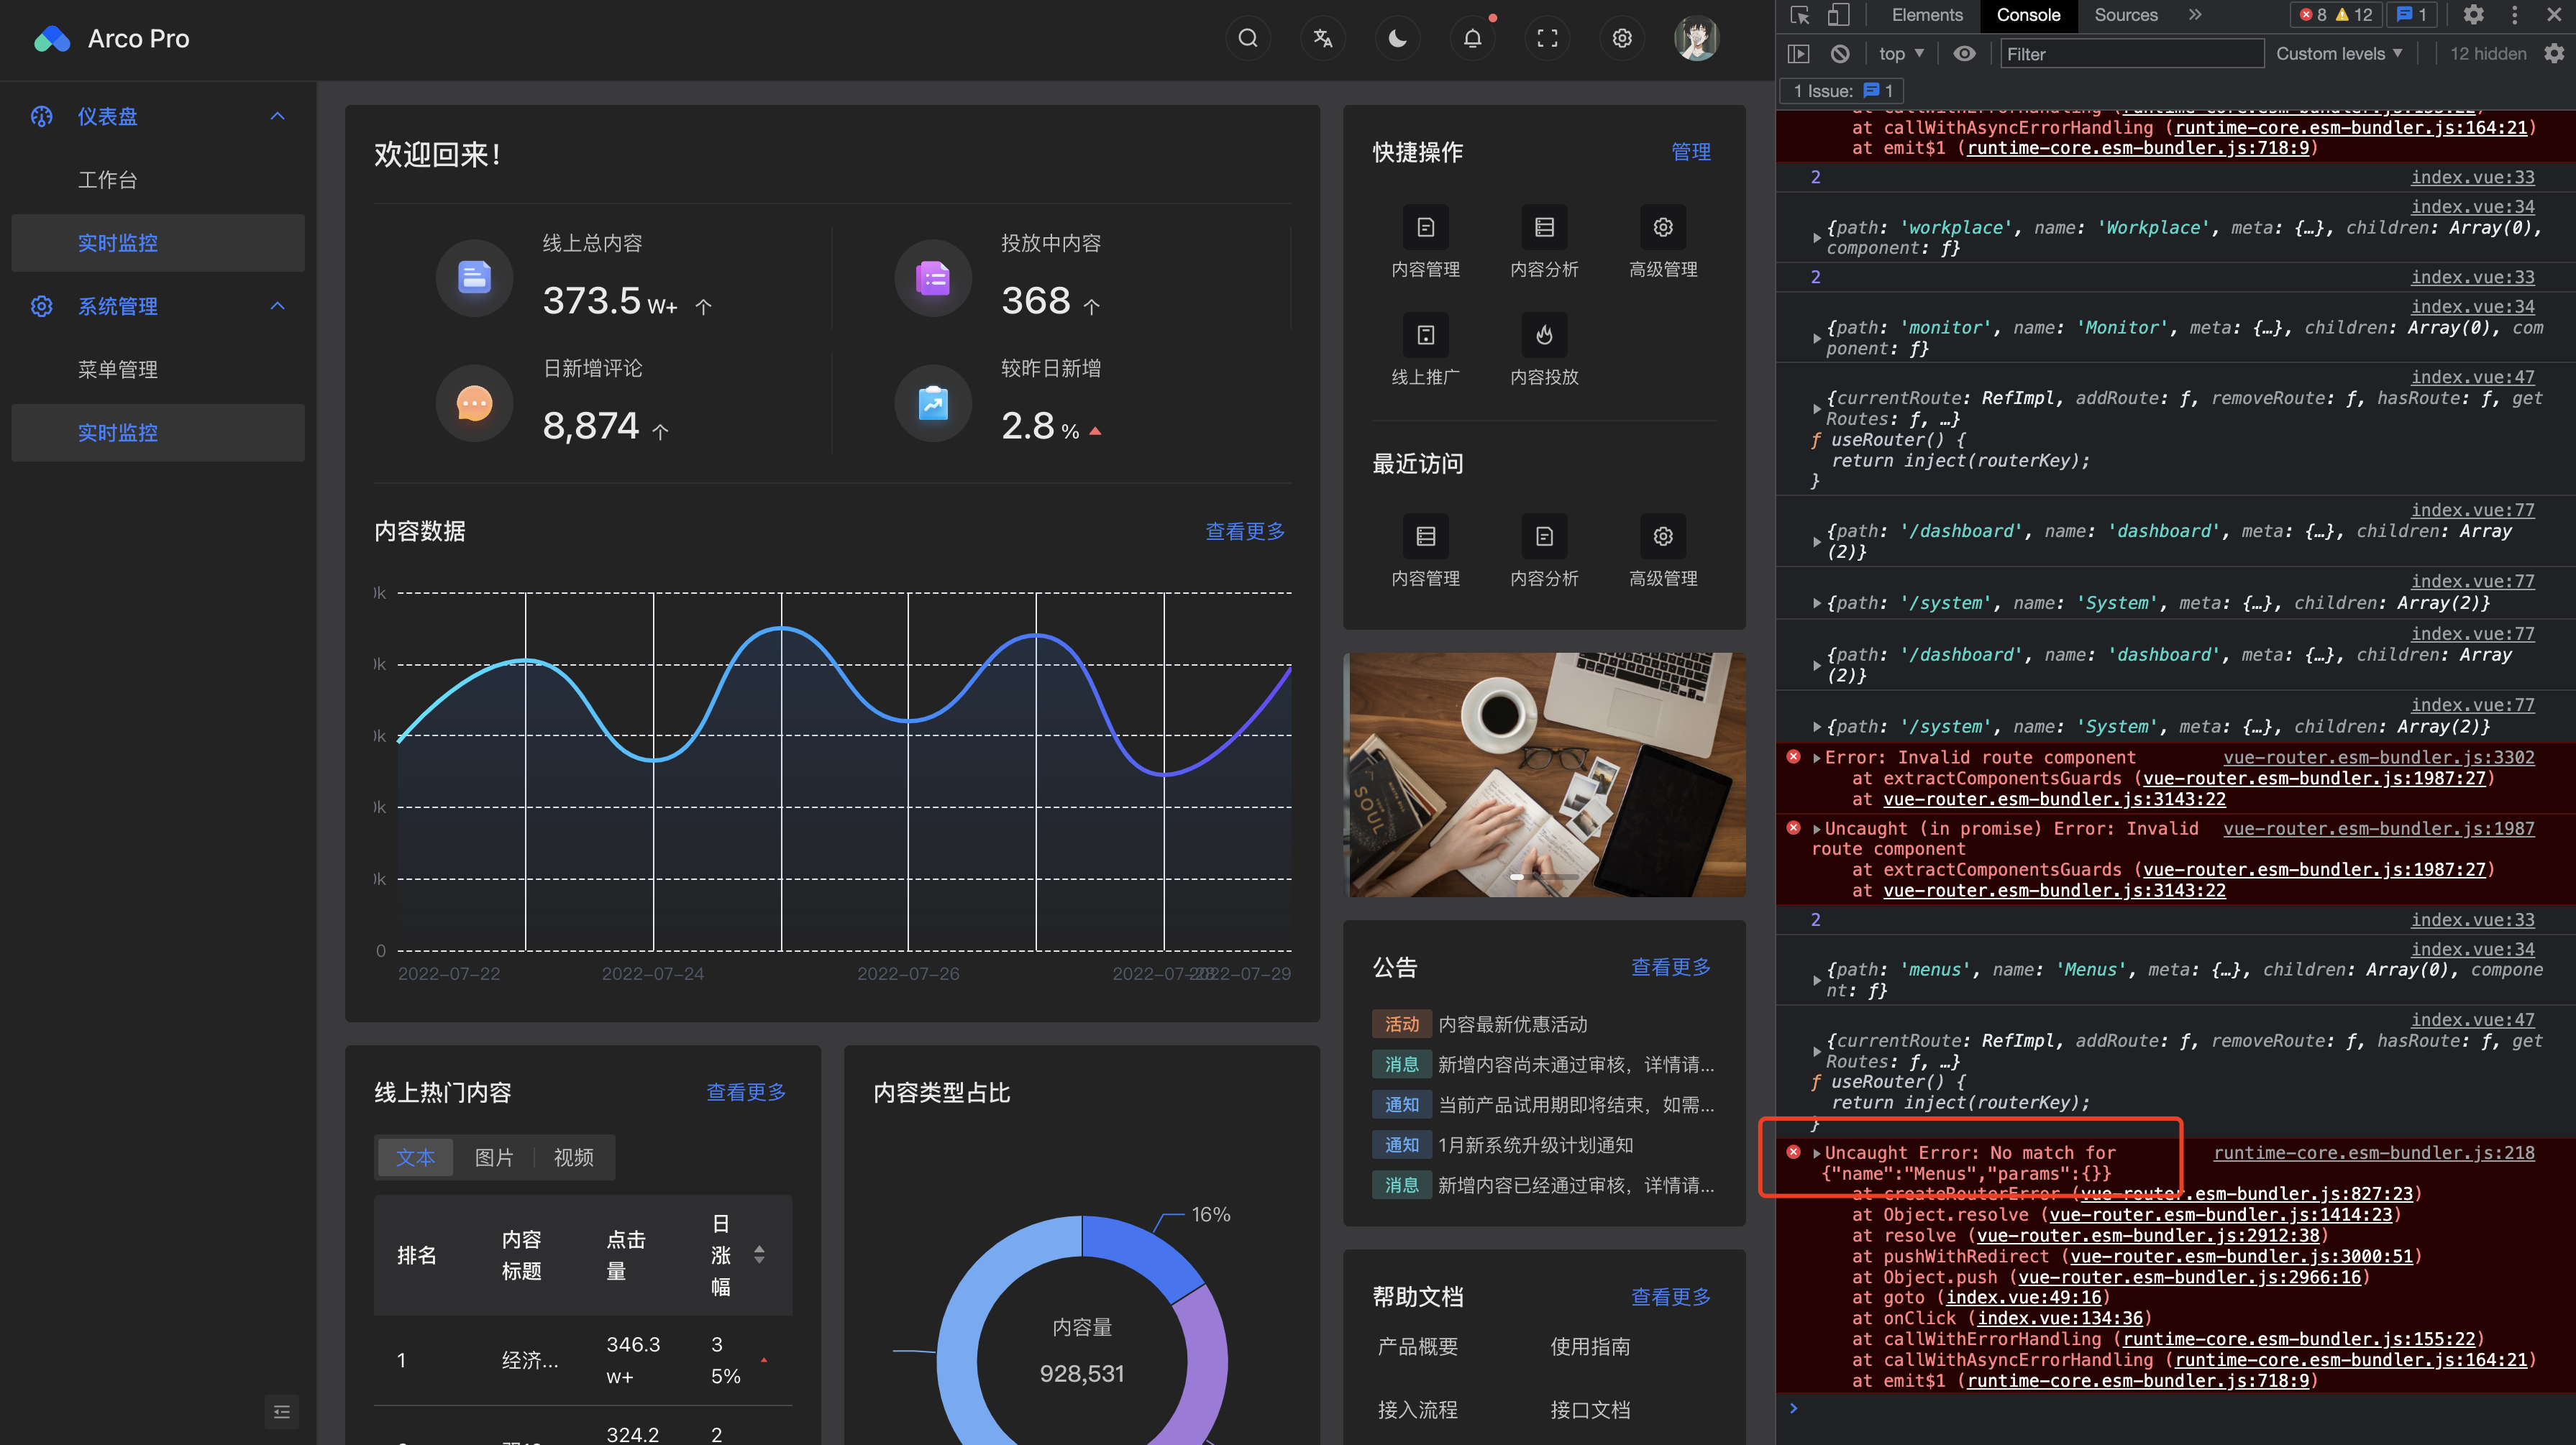Click the console Filter input field
The image size is (2576, 1445).
[2130, 54]
